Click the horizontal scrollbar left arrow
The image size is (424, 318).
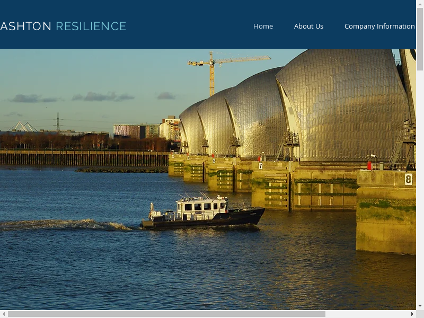click(4, 314)
